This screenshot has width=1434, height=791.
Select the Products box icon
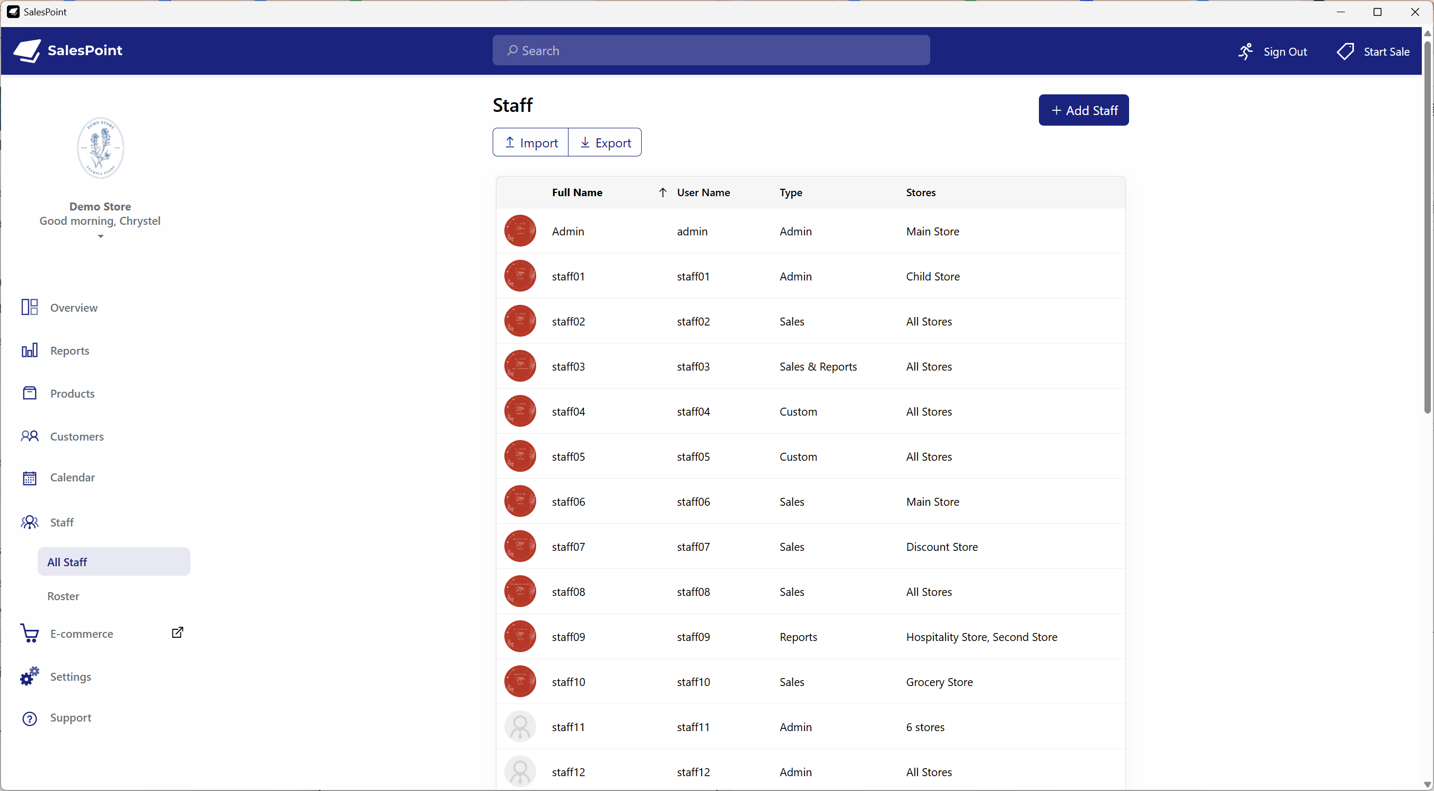point(30,393)
